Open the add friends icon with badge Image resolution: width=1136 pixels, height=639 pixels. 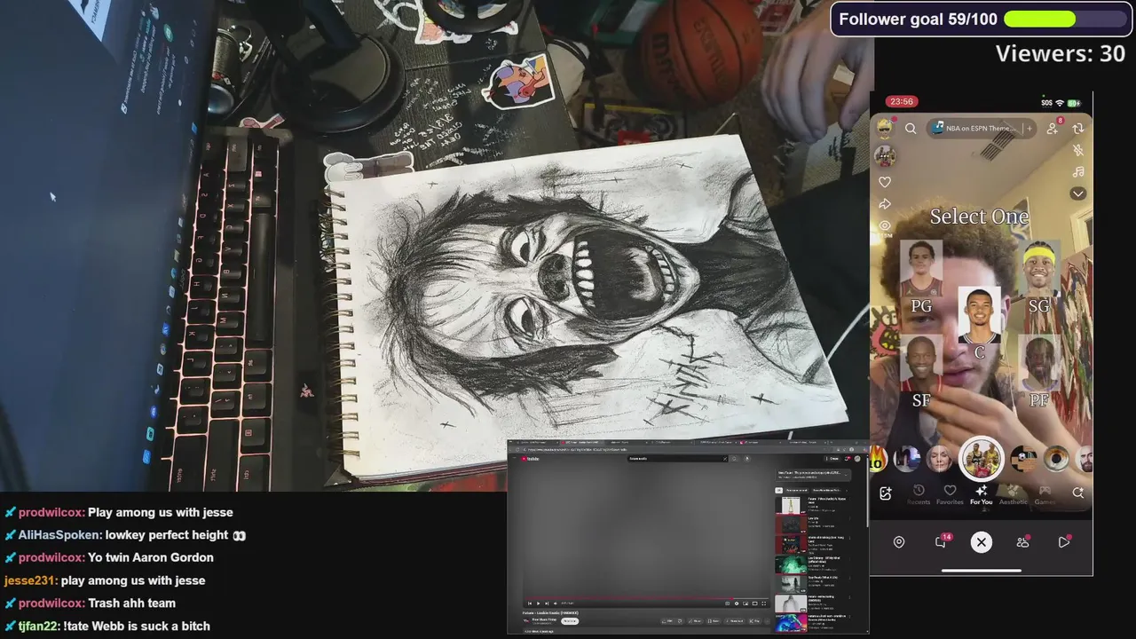(1053, 128)
